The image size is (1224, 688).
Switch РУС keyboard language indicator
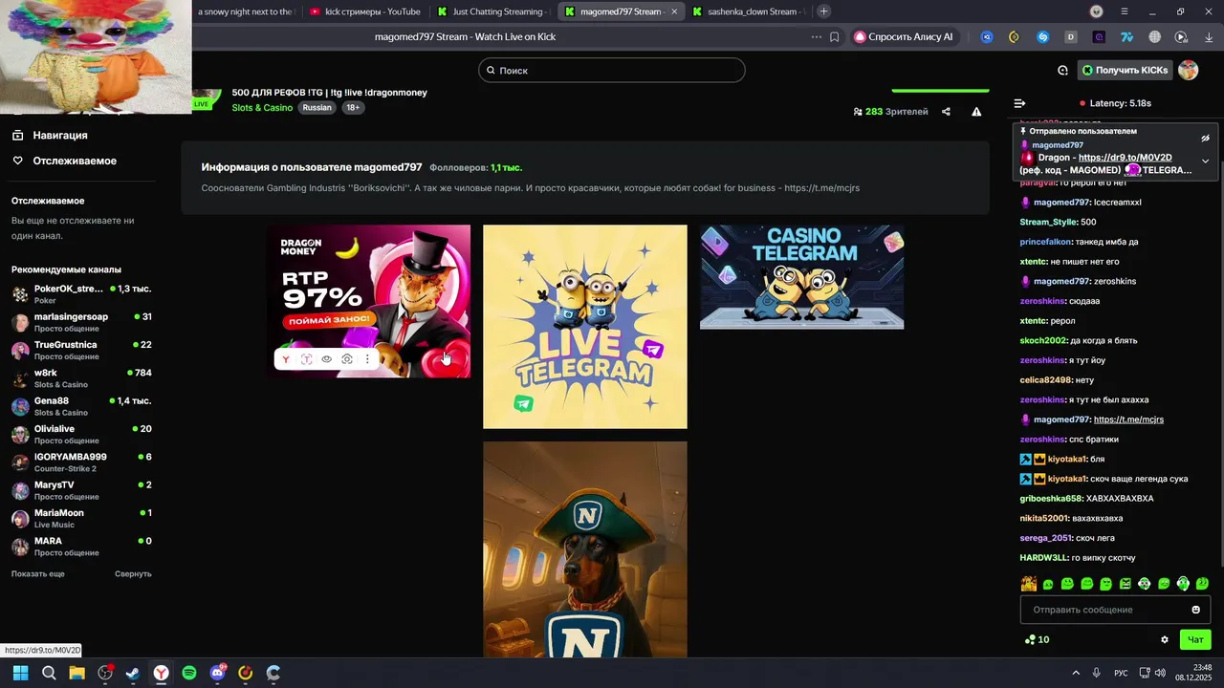pos(1121,673)
